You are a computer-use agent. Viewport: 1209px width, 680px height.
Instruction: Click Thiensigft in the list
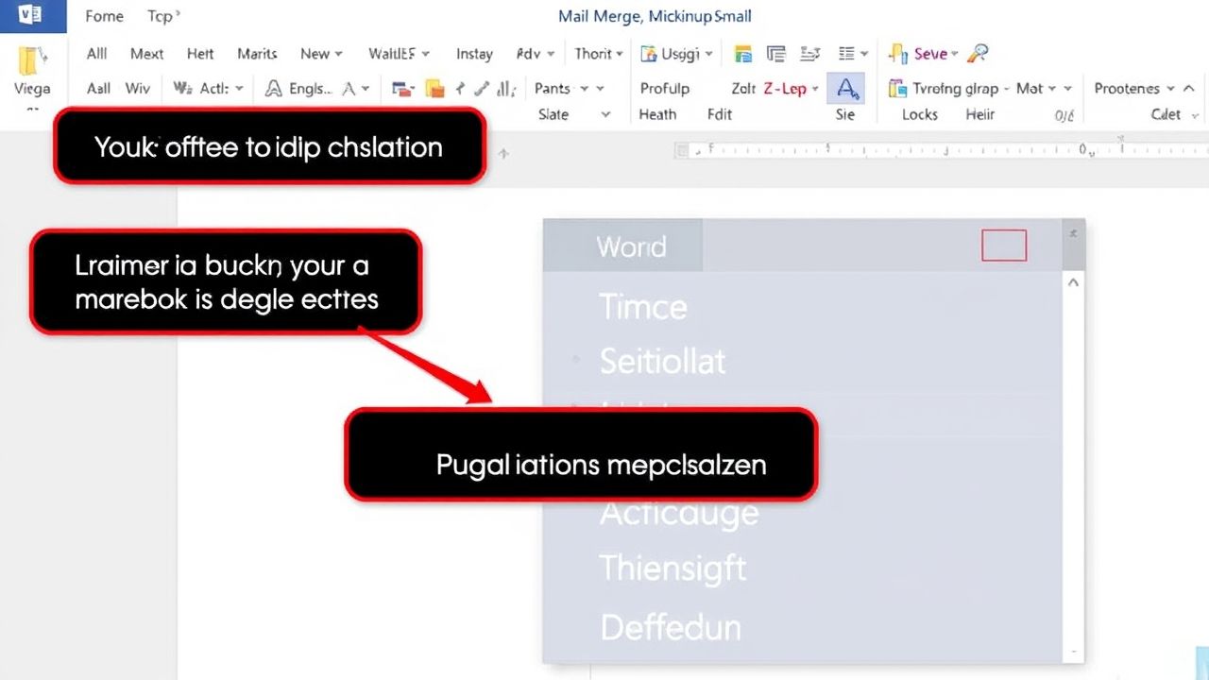tap(673, 569)
